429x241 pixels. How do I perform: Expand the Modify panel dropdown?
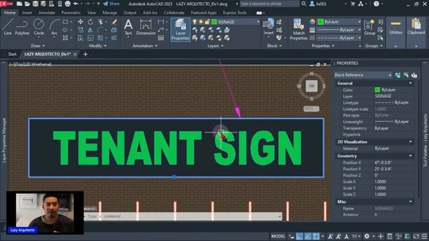[98, 46]
